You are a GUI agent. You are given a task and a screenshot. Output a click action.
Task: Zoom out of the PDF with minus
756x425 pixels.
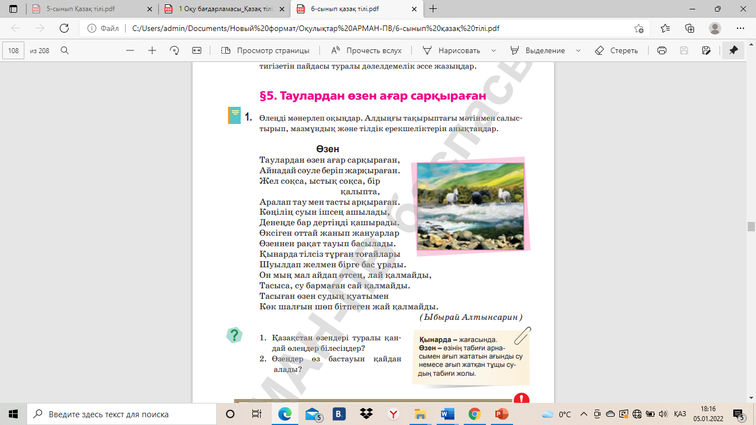[x=130, y=50]
